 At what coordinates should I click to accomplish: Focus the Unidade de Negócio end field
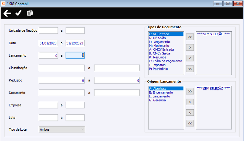click(x=75, y=30)
